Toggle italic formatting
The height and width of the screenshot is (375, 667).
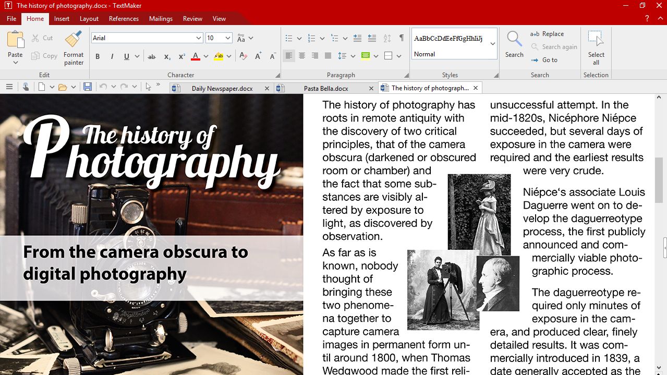(112, 56)
